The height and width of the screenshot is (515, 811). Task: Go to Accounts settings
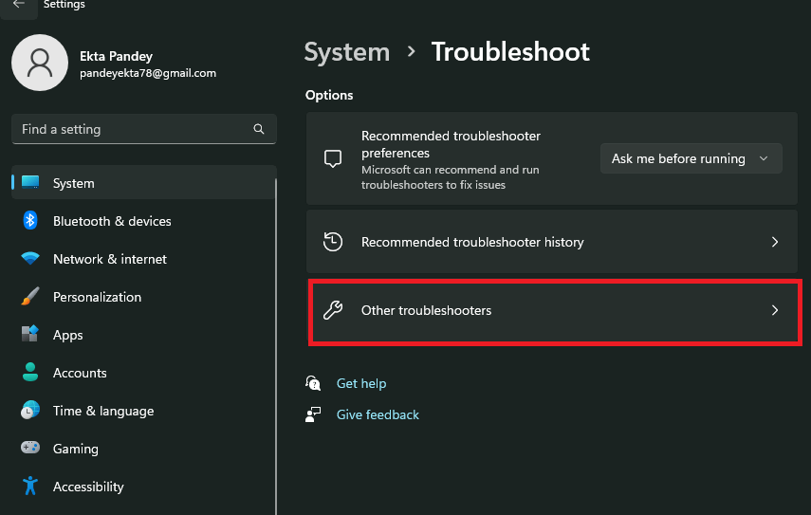coord(80,373)
